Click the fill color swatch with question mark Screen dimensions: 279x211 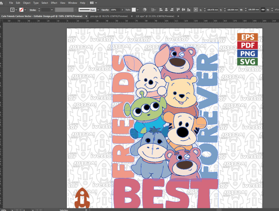(12, 10)
